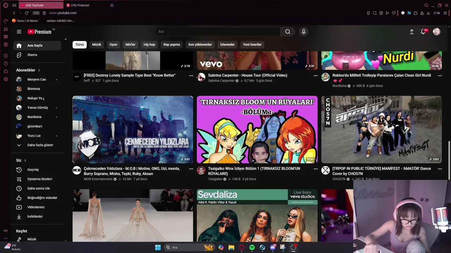Select the İzlenenler filter chip
The height and width of the screenshot is (253, 451).
click(227, 45)
